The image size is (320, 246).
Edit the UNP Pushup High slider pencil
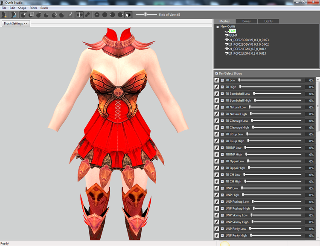point(217,208)
